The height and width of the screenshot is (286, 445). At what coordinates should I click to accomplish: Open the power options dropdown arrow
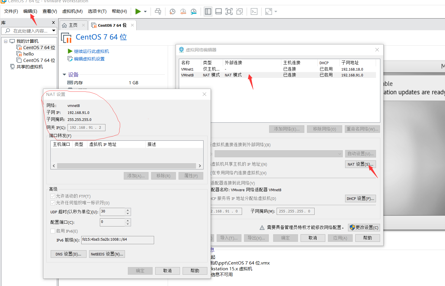[145, 12]
